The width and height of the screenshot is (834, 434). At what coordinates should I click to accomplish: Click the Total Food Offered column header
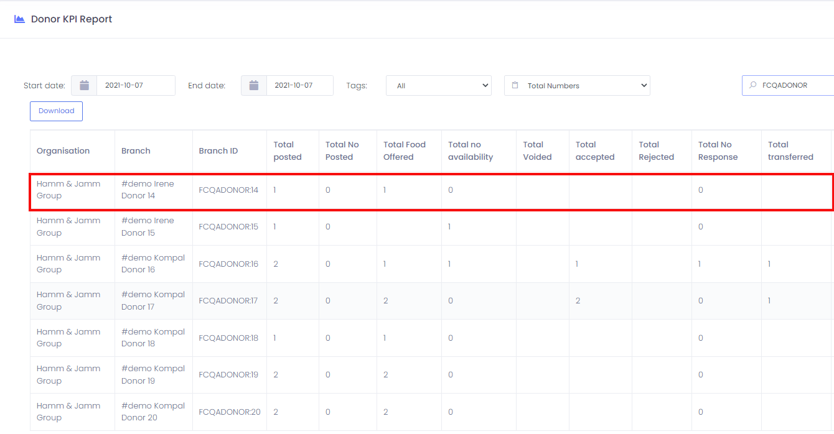coord(404,151)
